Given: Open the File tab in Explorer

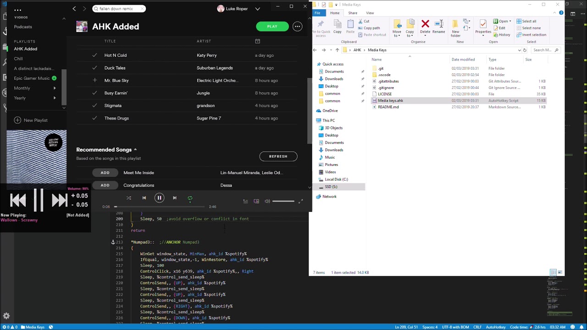Looking at the screenshot, I should coord(317,13).
